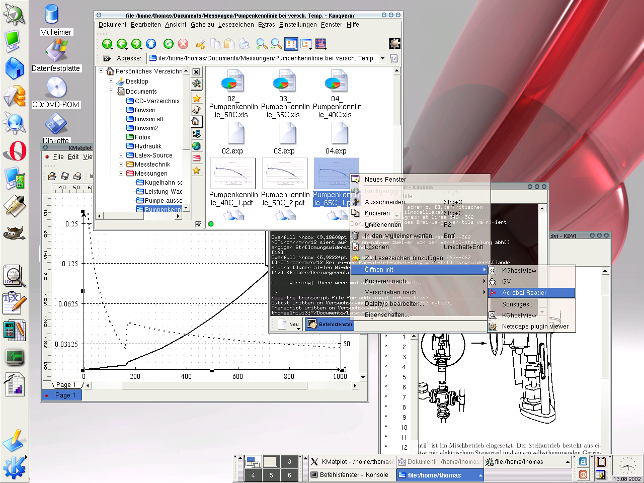Open the Ansicht menu in Konqueror
Image resolution: width=644 pixels, height=483 pixels.
(x=176, y=24)
